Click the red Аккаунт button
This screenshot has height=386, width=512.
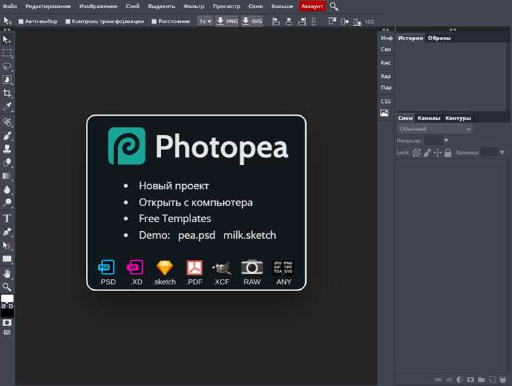tap(312, 6)
